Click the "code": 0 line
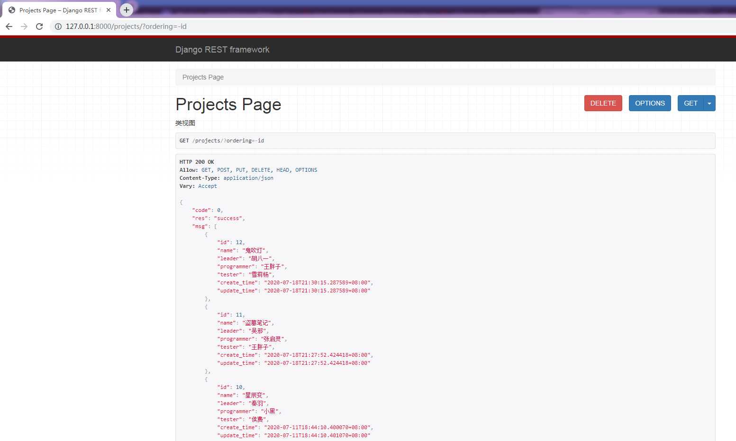Screen dimensions: 736x441 click(208, 210)
